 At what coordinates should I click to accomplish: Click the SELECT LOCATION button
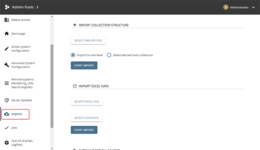tap(86, 118)
